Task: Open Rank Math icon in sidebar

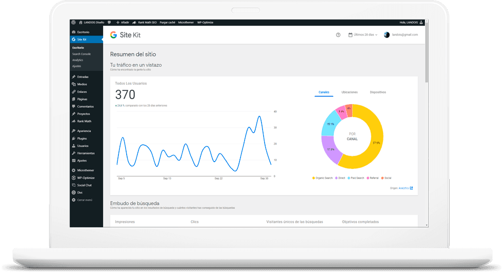Action: 74,121
